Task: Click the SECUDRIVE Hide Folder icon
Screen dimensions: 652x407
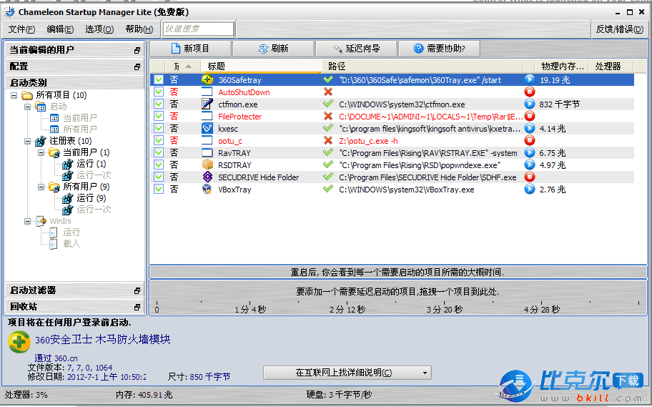Action: click(207, 177)
